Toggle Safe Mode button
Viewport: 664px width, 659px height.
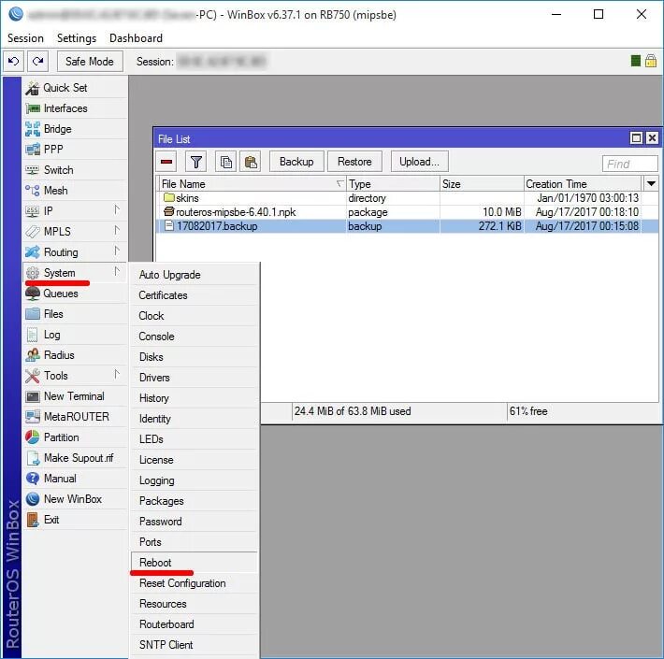pyautogui.click(x=90, y=62)
